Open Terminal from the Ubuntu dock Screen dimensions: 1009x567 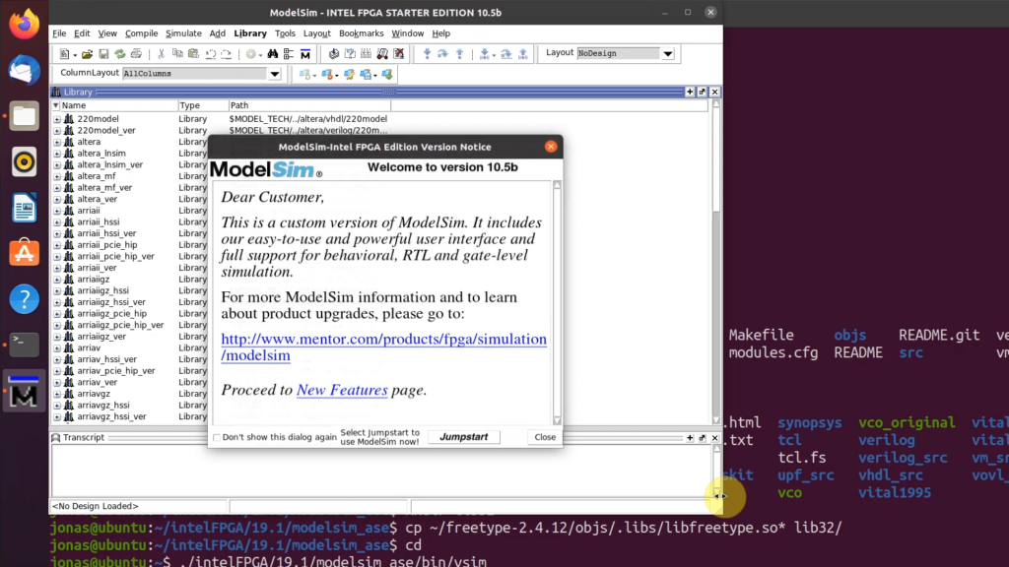pos(25,344)
